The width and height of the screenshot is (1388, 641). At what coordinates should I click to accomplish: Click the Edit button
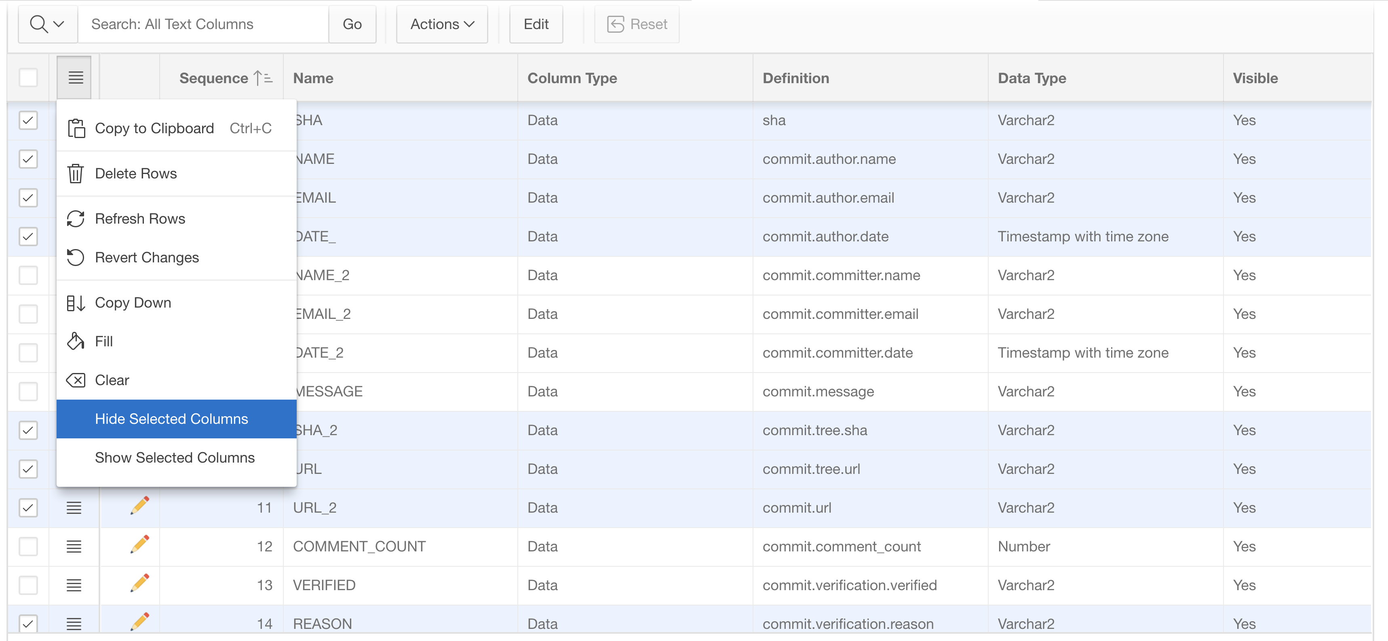click(x=536, y=24)
